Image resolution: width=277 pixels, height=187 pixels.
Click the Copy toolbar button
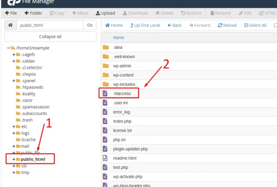coord(57,13)
